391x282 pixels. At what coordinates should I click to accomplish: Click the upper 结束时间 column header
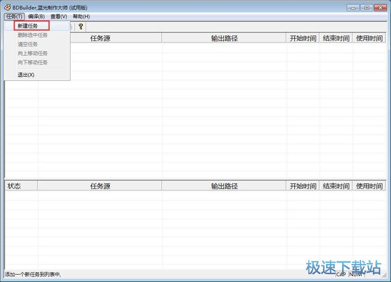tap(336, 38)
